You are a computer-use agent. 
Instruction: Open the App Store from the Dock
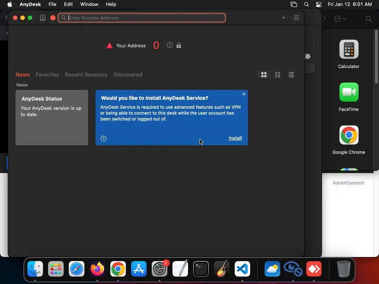click(x=139, y=269)
